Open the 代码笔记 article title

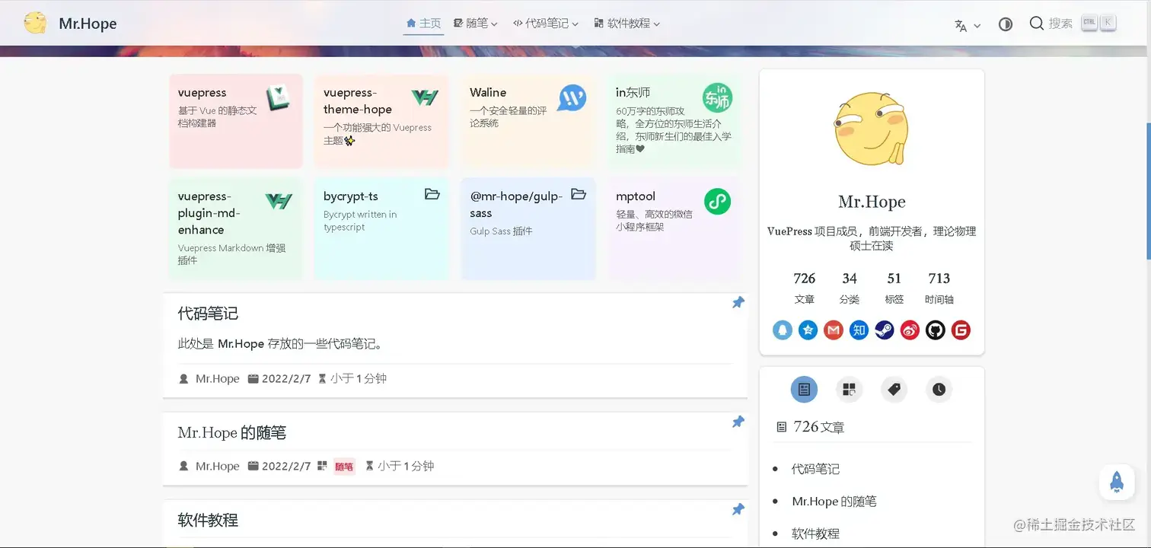click(208, 314)
